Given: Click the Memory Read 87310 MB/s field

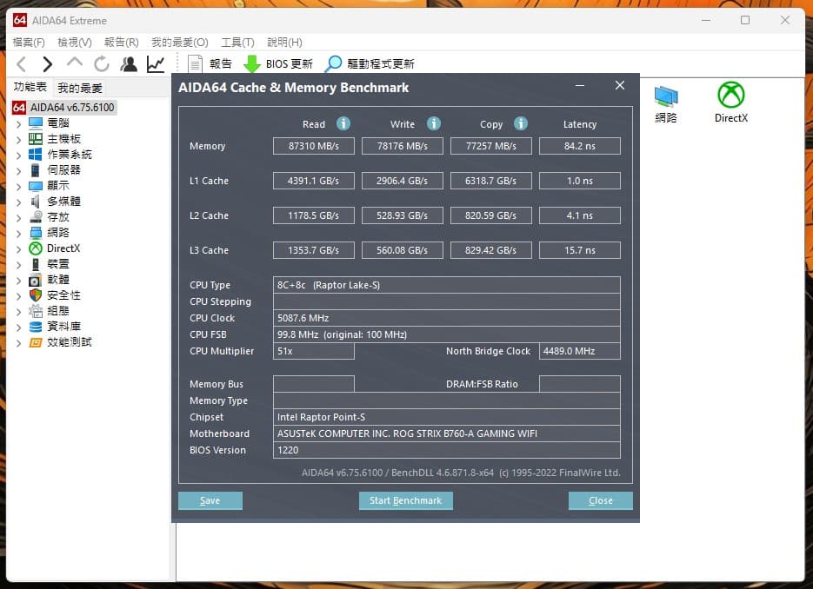Looking at the screenshot, I should click(314, 146).
